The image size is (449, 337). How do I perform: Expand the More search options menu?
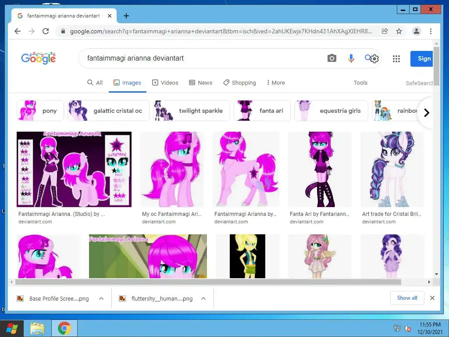click(276, 82)
